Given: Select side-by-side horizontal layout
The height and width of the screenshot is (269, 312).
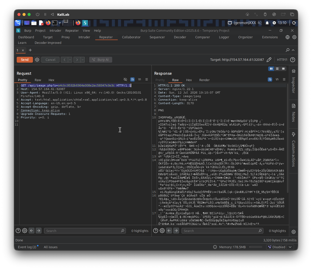Looking at the screenshot, I should tap(271, 69).
